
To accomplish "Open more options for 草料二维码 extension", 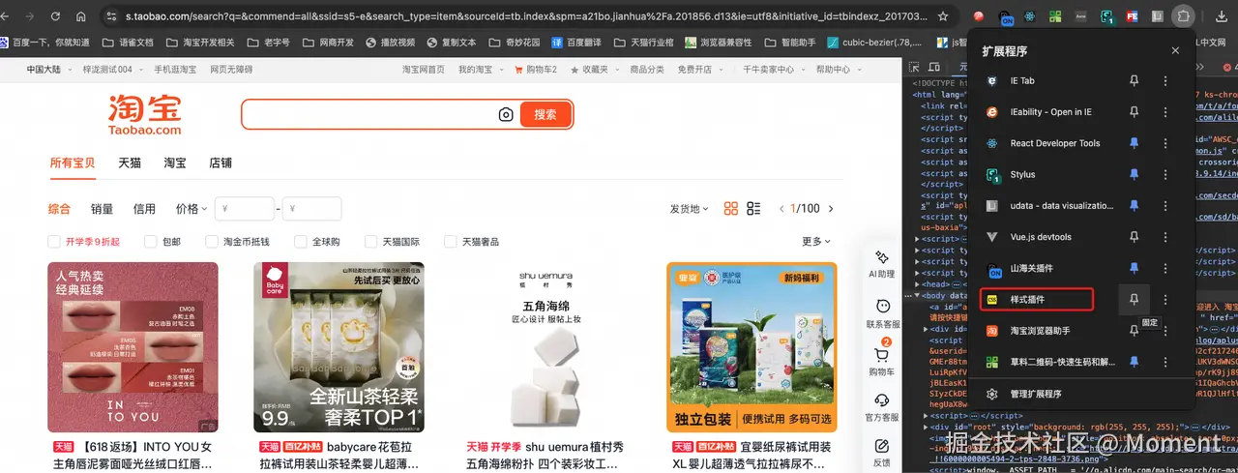I will point(1165,362).
